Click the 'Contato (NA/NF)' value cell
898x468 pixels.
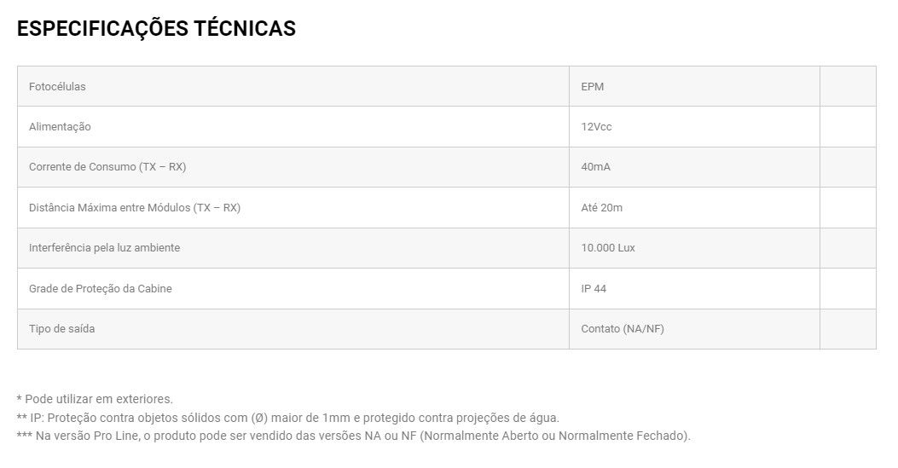tap(623, 329)
